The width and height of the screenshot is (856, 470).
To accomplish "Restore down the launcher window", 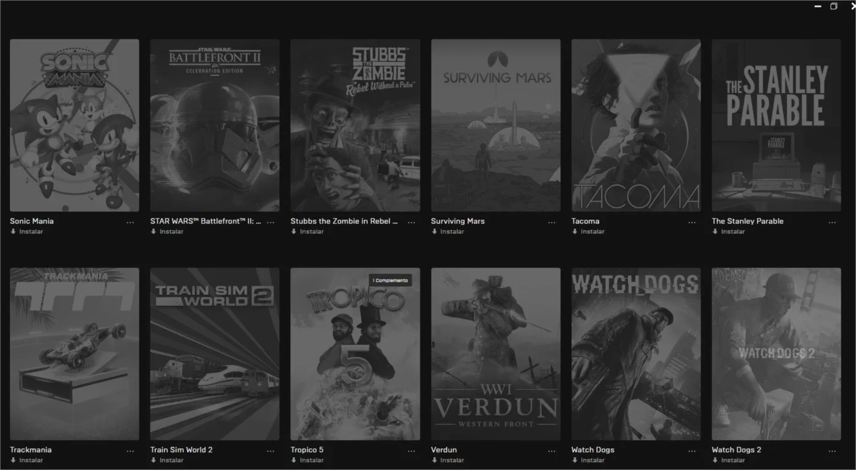I will (x=833, y=6).
